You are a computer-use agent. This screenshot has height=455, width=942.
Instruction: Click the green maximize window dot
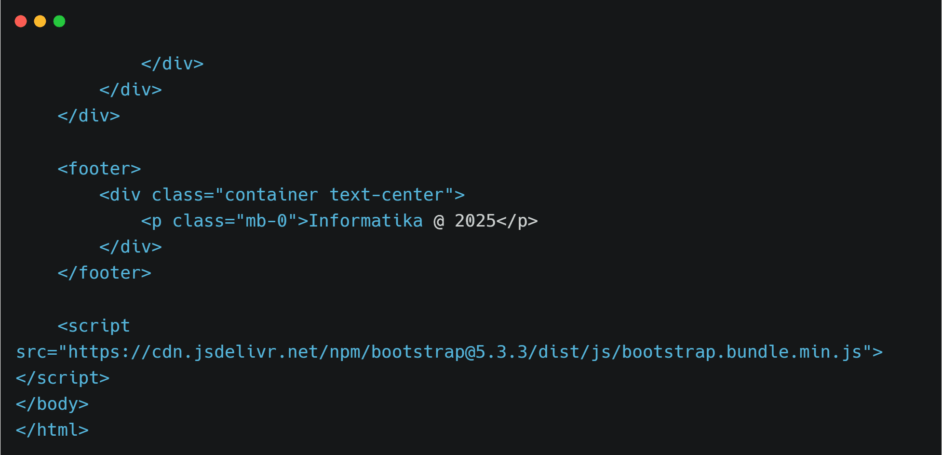[x=59, y=21]
